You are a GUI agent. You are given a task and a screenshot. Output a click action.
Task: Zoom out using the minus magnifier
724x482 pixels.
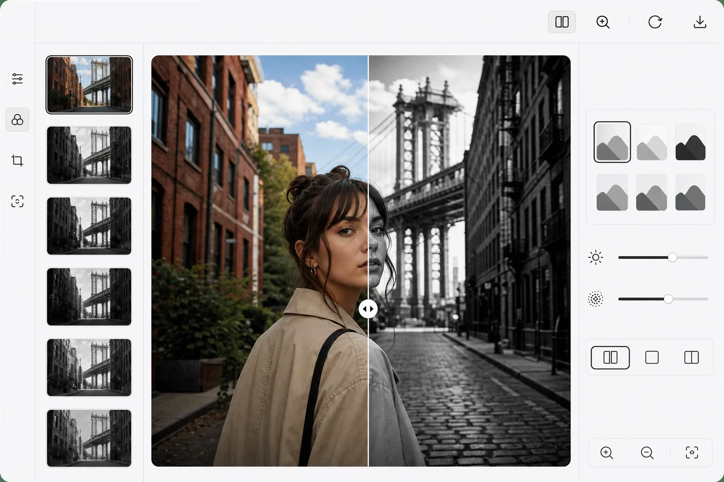647,453
